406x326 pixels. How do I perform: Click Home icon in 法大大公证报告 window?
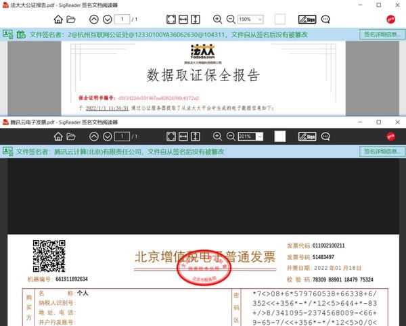[58, 20]
